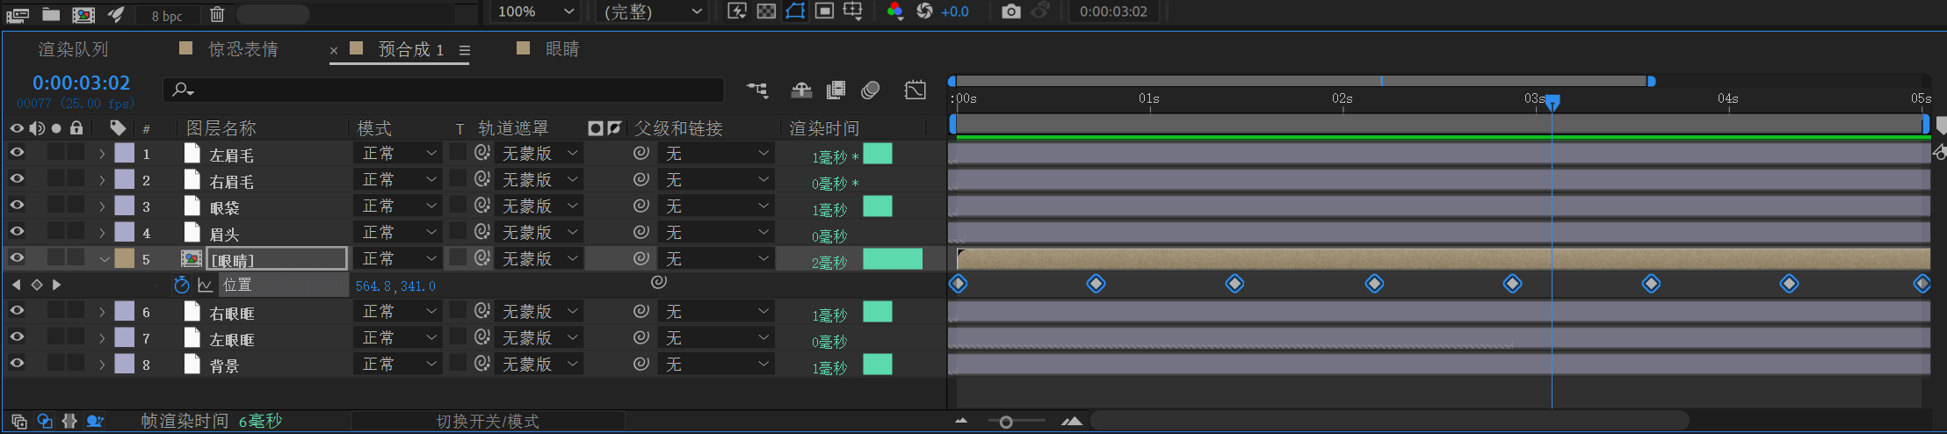Click label color of 左眉毛 layer

coord(125,154)
